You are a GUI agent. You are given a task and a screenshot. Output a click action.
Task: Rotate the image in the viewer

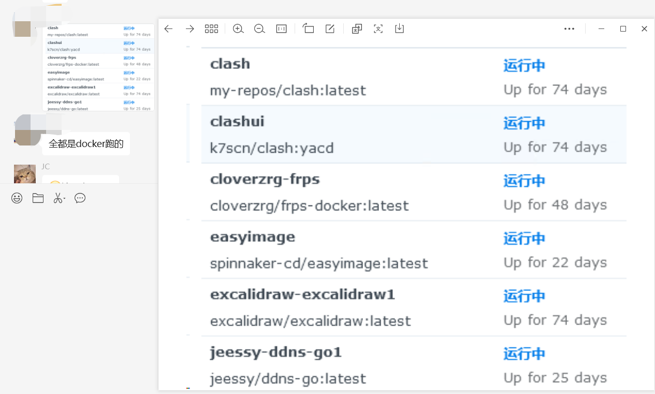tap(309, 28)
